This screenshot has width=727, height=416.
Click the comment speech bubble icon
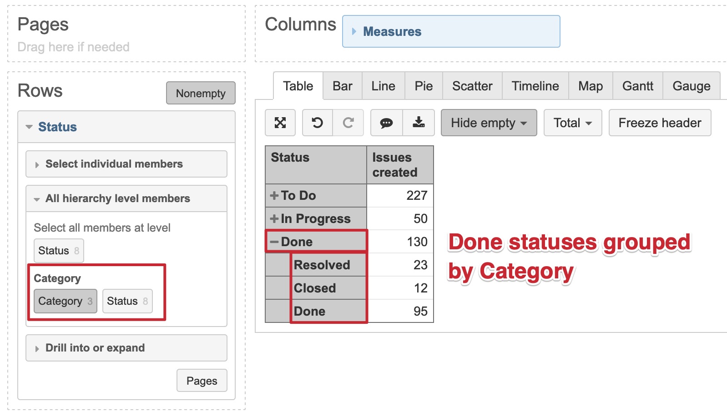(387, 123)
